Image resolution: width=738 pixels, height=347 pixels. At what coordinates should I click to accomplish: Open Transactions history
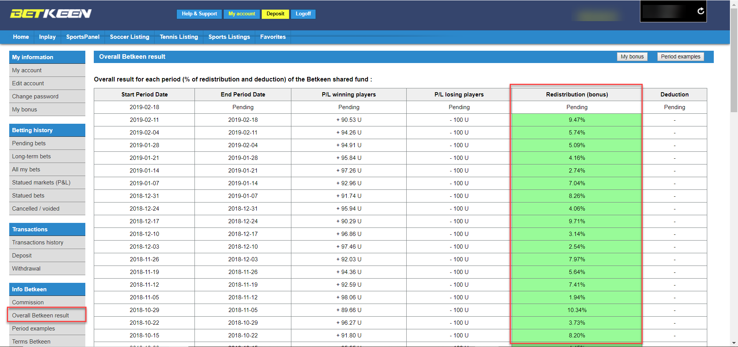click(47, 242)
